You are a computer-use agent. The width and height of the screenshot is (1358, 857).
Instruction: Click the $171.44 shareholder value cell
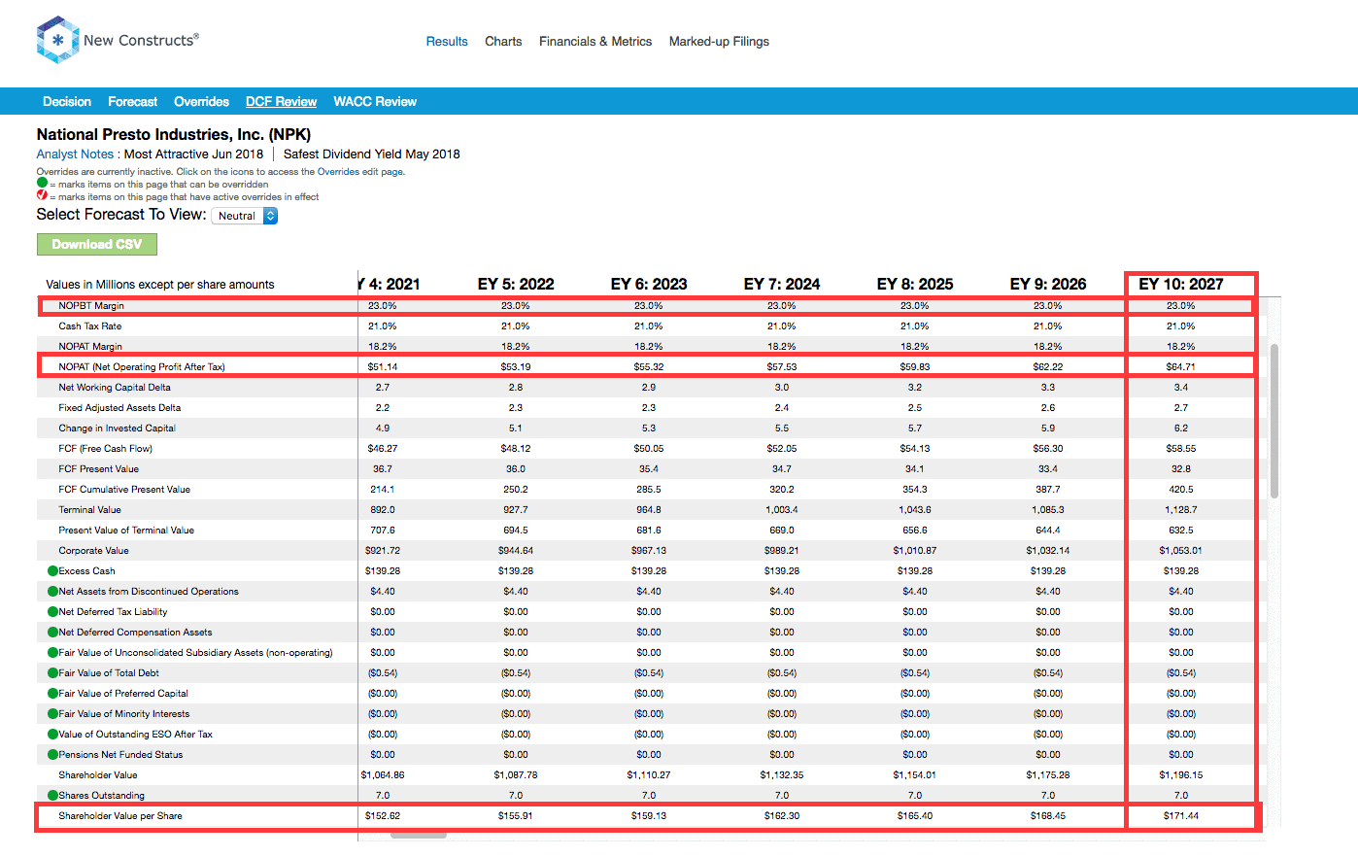[1181, 816]
